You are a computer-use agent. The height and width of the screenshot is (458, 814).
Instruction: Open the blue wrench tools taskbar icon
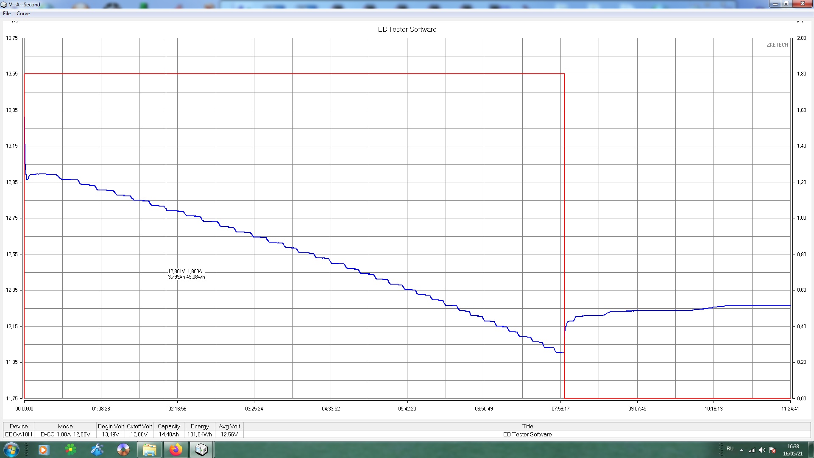pyautogui.click(x=97, y=450)
